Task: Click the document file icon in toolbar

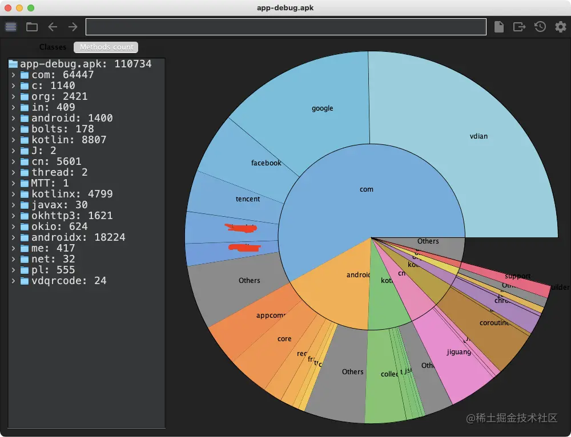Action: click(499, 27)
